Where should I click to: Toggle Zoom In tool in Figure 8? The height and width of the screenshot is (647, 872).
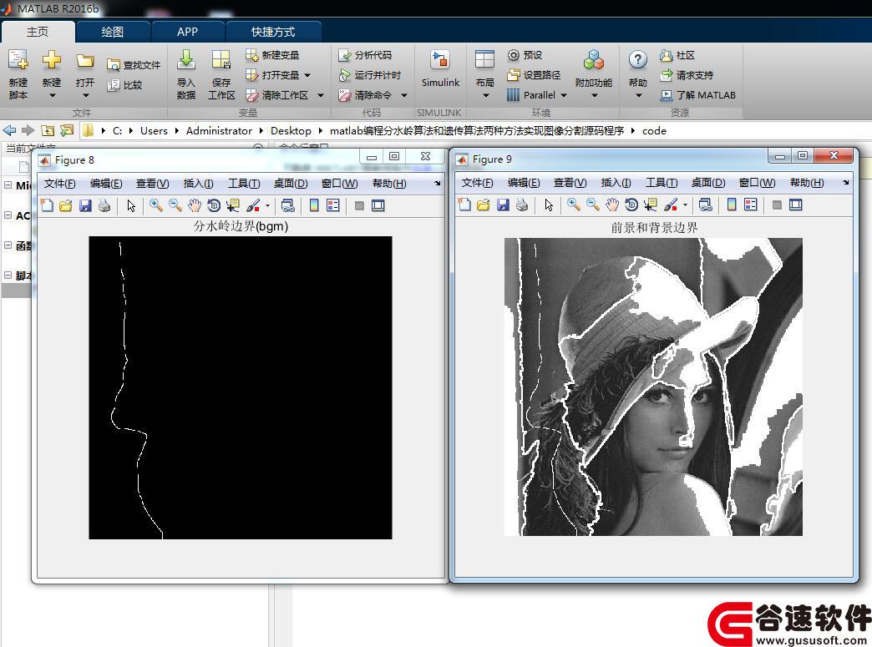coord(156,205)
